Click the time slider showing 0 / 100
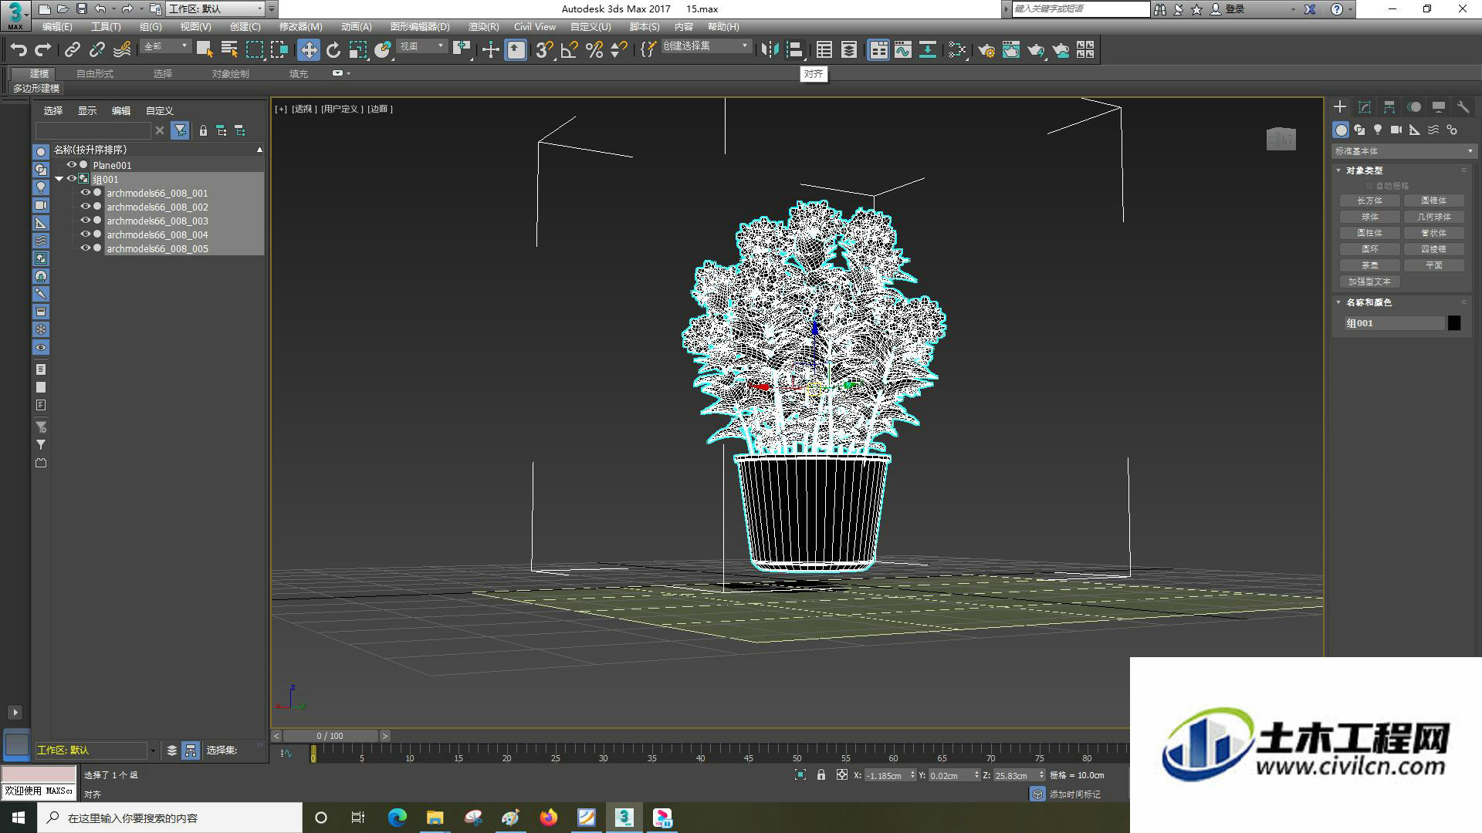Viewport: 1482px width, 833px height. pyautogui.click(x=330, y=736)
